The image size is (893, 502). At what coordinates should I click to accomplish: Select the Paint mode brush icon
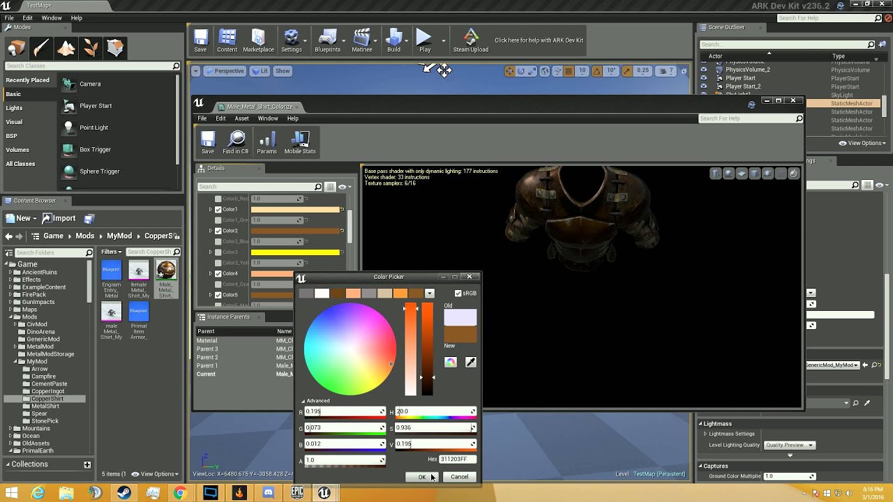41,48
